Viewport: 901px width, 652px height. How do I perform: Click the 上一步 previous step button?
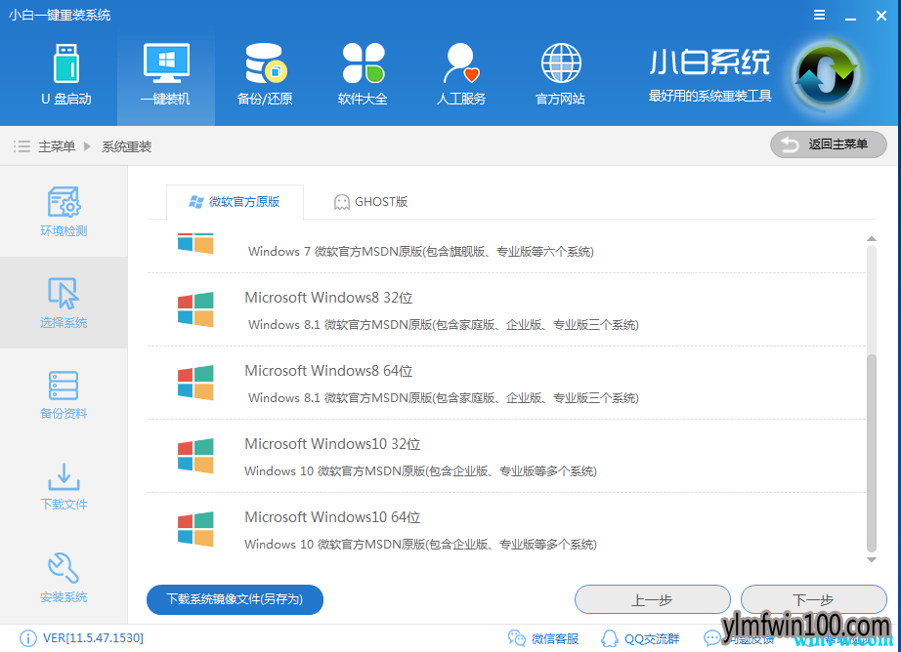pos(652,599)
